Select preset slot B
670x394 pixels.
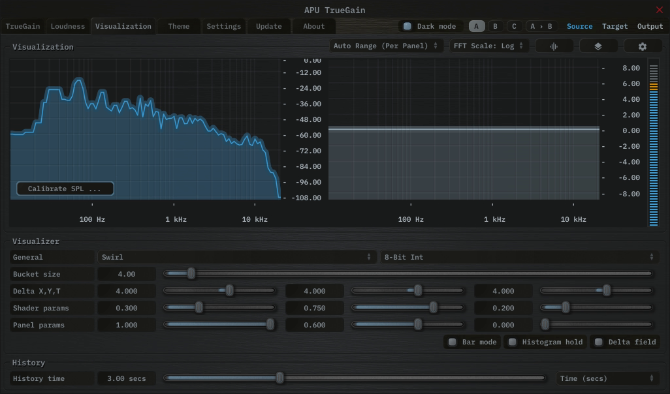point(495,27)
